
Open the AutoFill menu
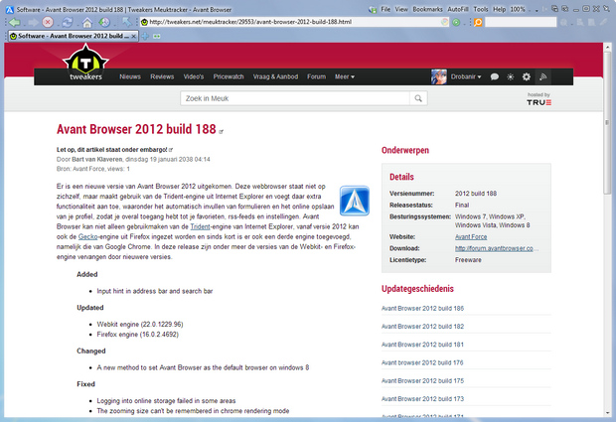(458, 9)
